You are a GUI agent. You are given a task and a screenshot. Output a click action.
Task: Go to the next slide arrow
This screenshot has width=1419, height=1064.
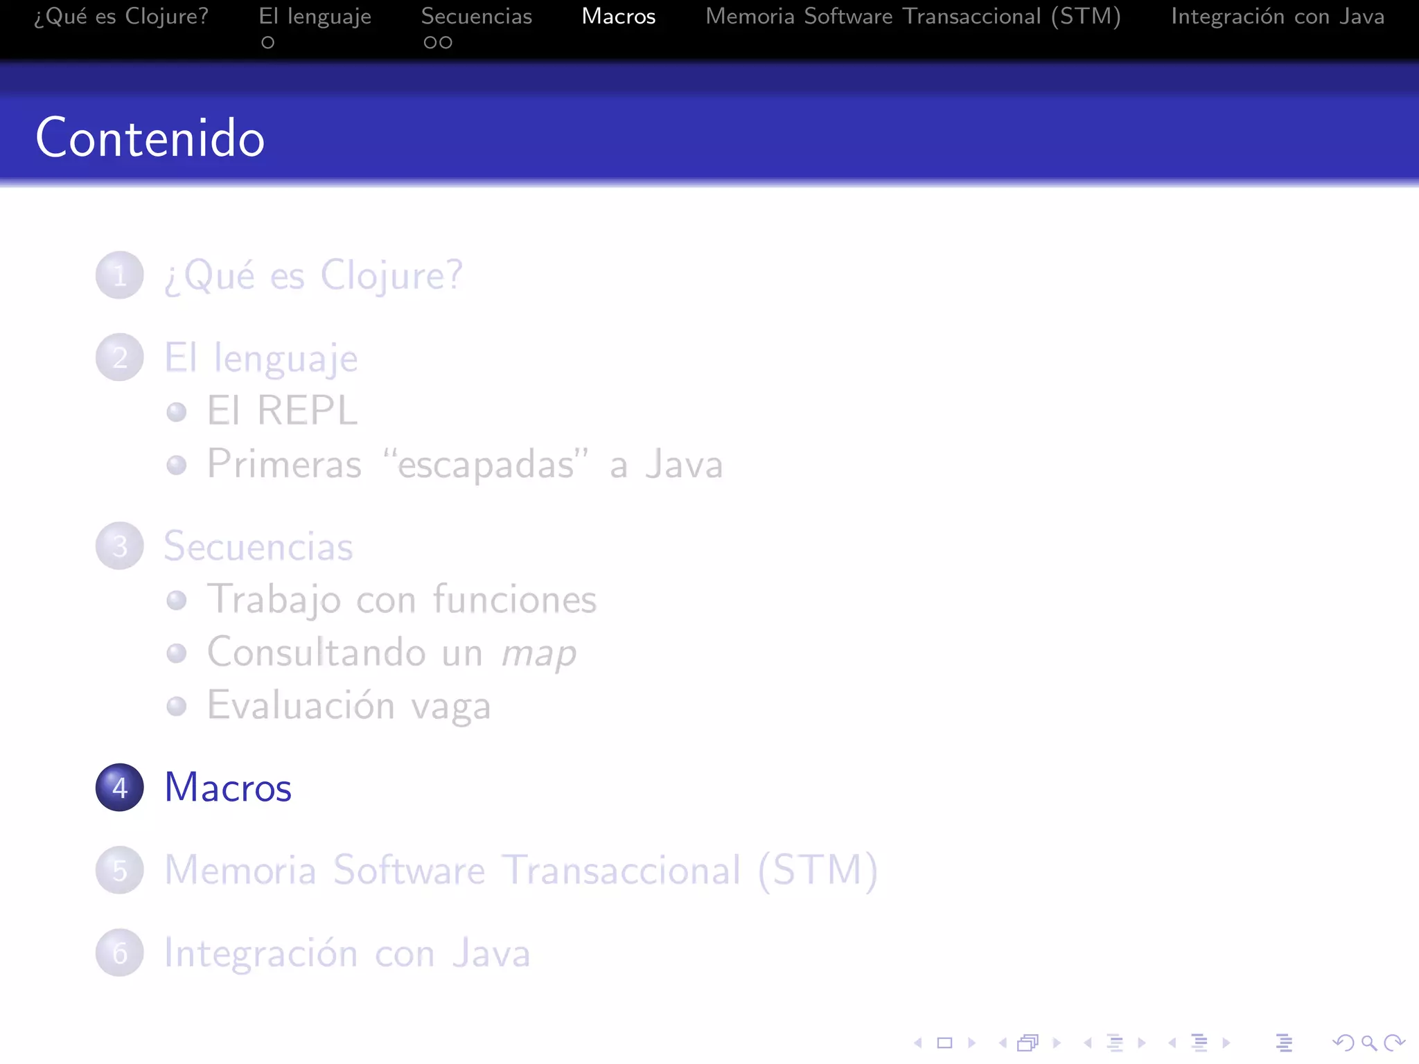[971, 1043]
